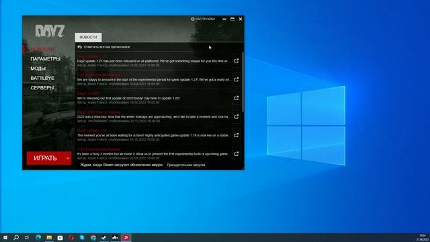Switch to DayZ launcher taskbar icon
The image size is (430, 242).
[115, 237]
